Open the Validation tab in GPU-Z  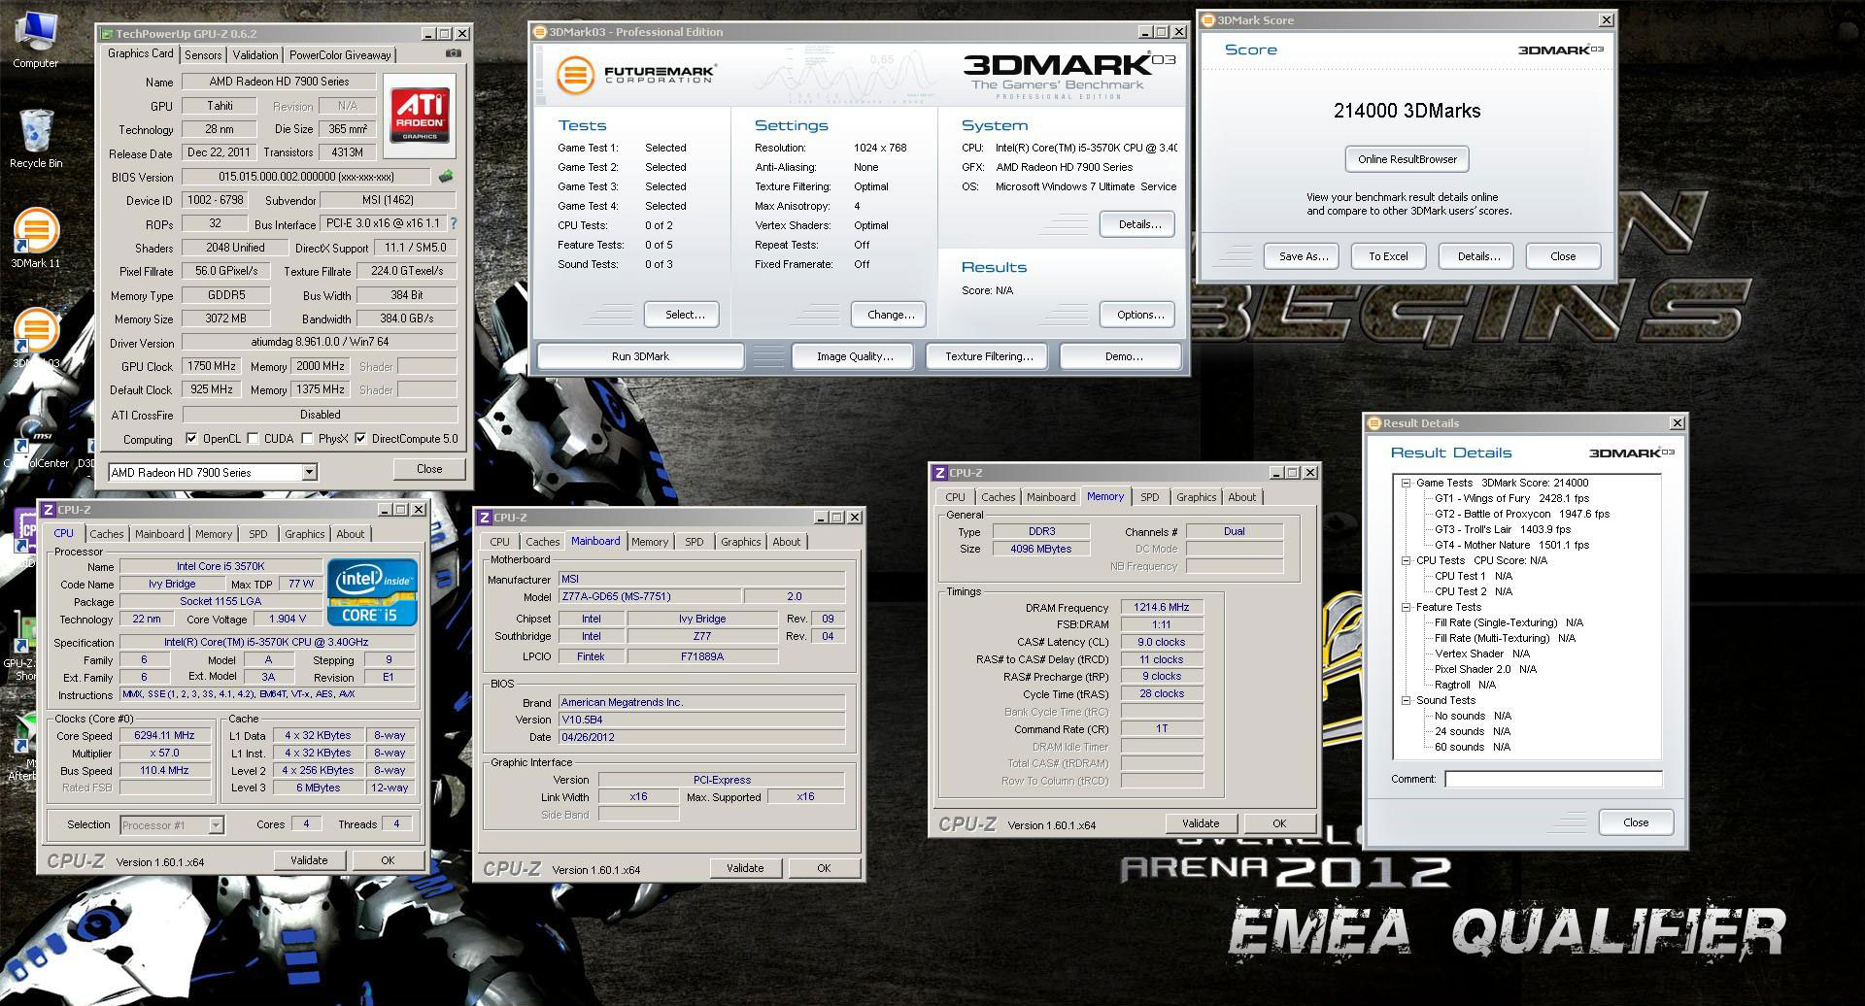tap(255, 55)
